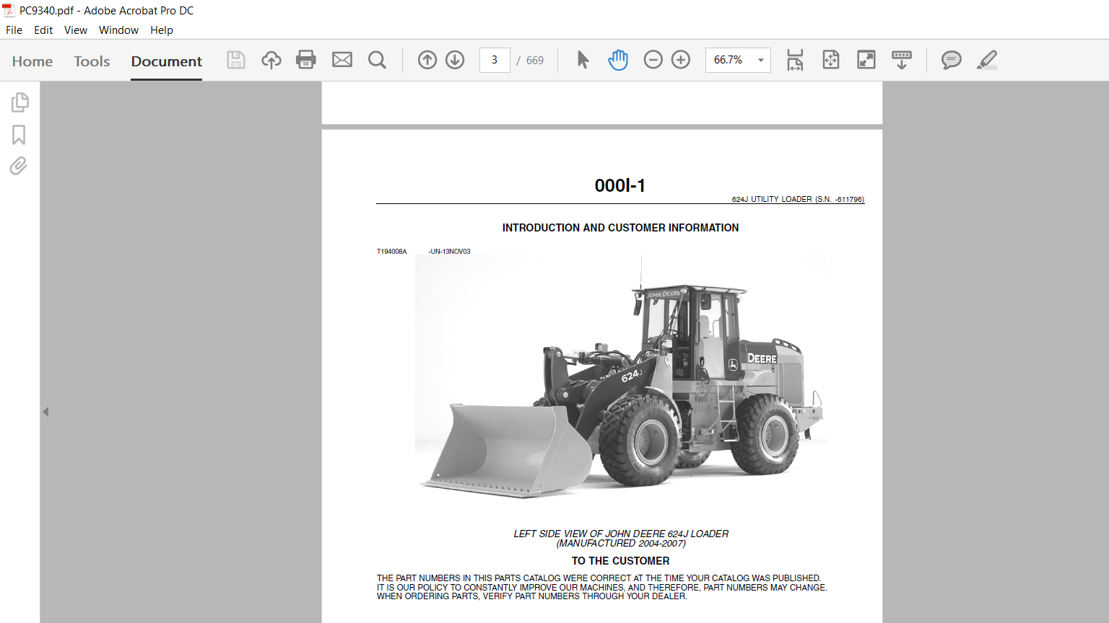1109x623 pixels.
Task: Open the File menu
Action: [14, 30]
